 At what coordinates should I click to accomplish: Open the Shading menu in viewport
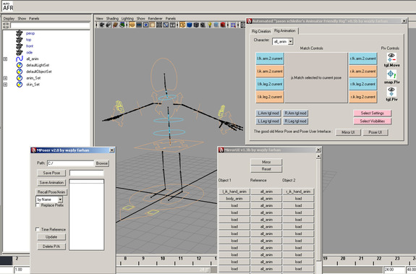point(112,19)
